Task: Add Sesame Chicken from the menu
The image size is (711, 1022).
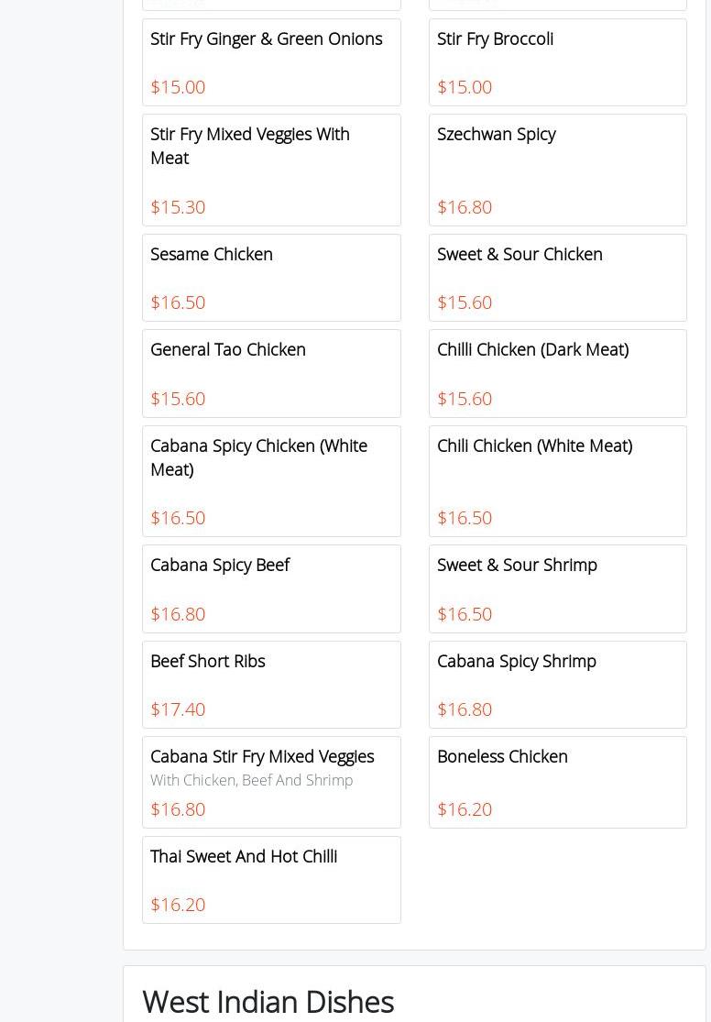Action: click(212, 255)
